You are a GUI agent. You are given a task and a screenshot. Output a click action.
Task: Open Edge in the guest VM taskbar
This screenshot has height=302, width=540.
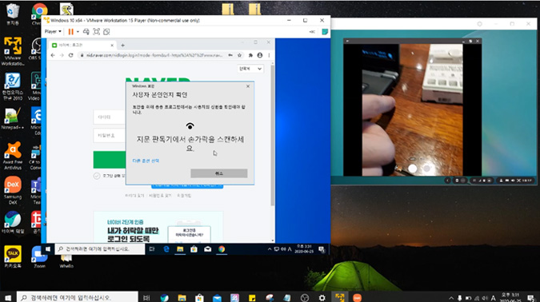pyautogui.click(x=166, y=249)
